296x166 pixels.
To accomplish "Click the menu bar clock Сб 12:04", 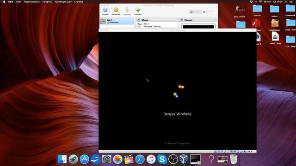I will 277,2.
